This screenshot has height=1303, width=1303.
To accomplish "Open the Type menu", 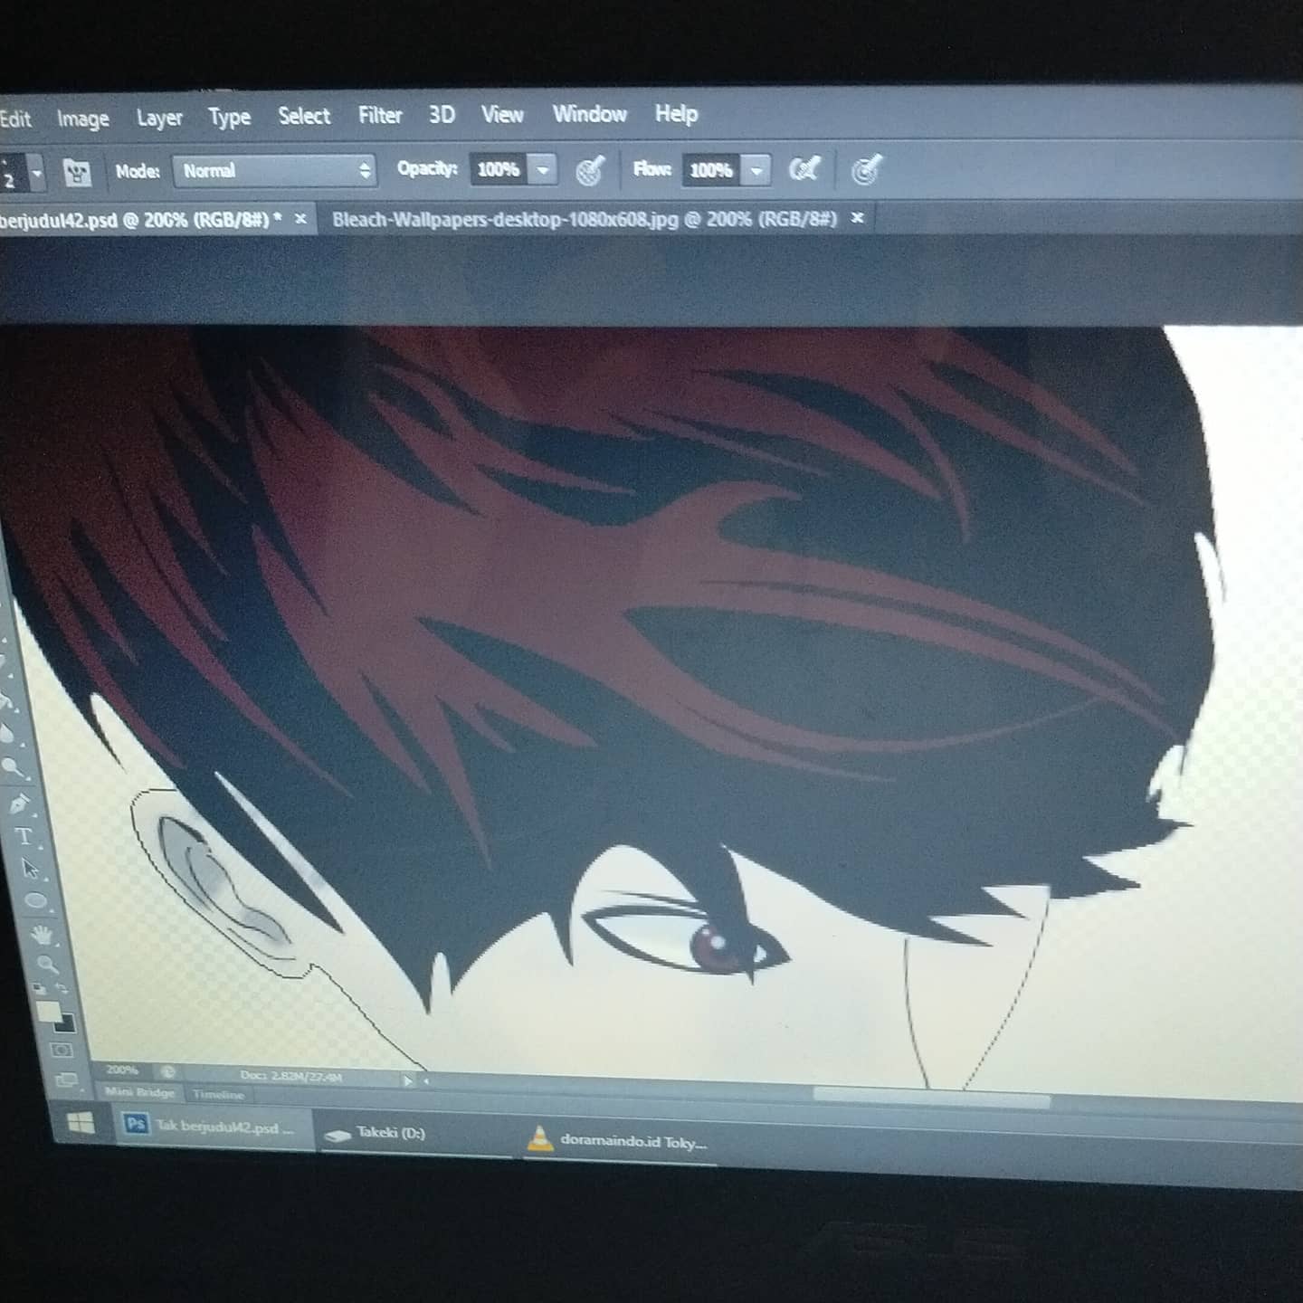I will (230, 118).
